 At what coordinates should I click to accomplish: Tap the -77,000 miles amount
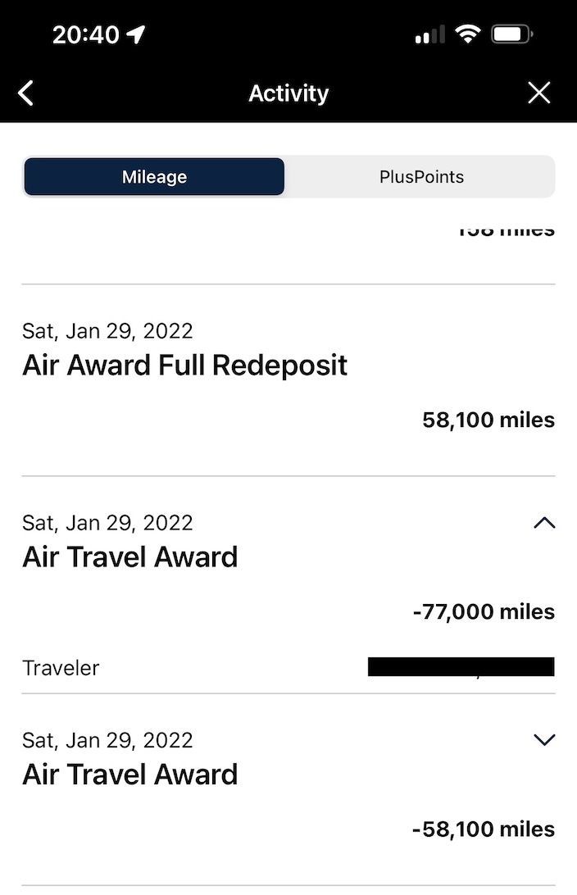pyautogui.click(x=484, y=611)
